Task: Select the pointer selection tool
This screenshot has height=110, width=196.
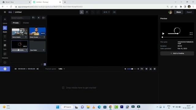Action: [82, 12]
